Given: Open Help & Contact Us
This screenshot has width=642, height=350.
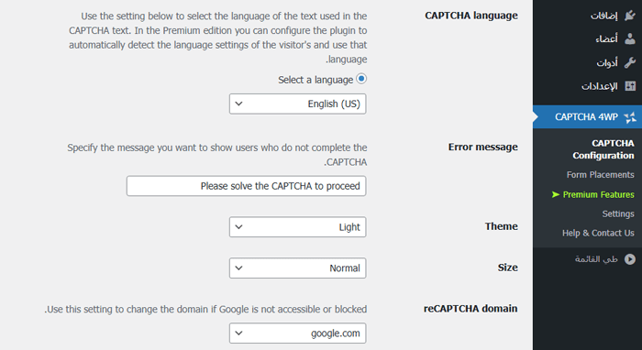Looking at the screenshot, I should (x=598, y=233).
